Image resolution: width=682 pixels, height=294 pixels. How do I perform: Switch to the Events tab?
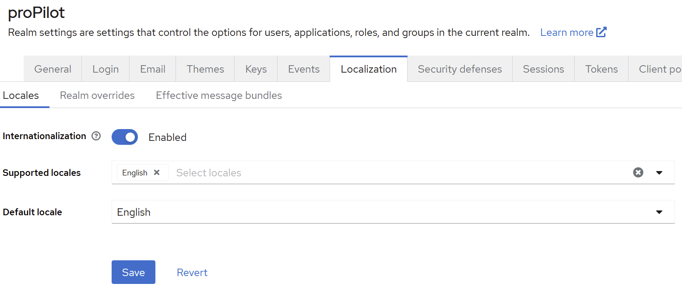(304, 69)
